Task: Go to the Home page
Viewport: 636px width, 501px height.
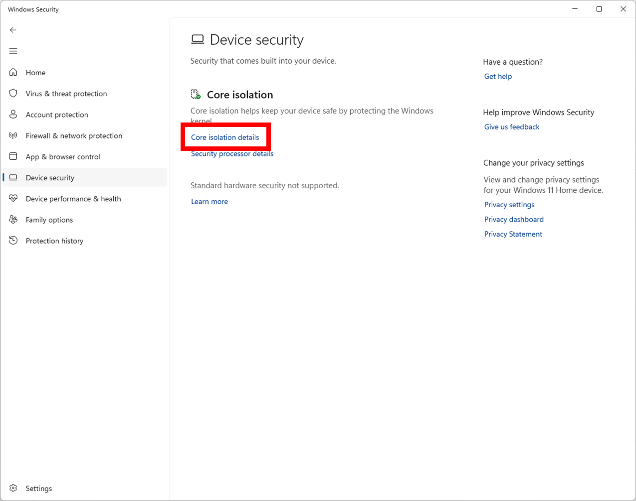Action: [85, 72]
